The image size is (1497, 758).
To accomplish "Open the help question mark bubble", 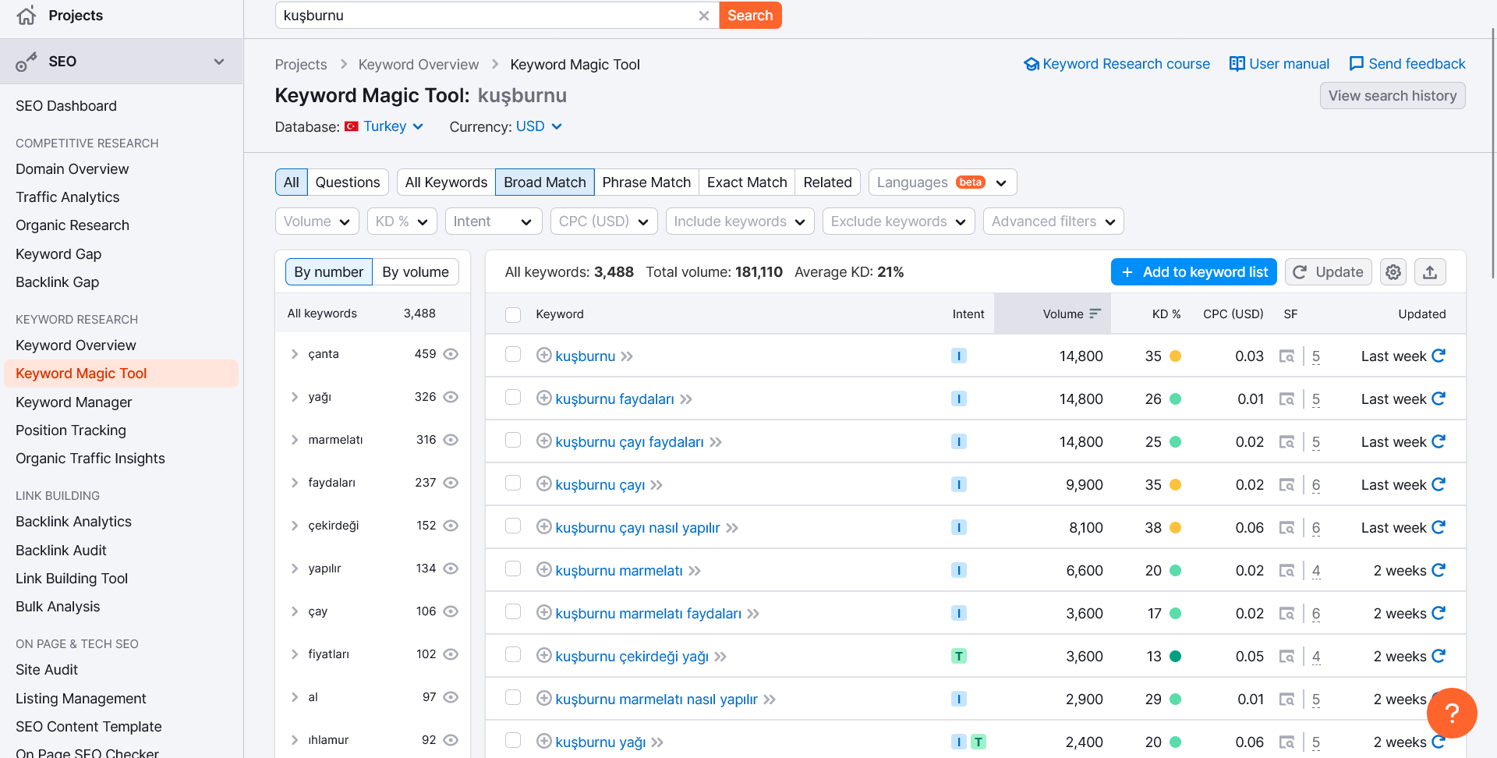I will pyautogui.click(x=1452, y=713).
